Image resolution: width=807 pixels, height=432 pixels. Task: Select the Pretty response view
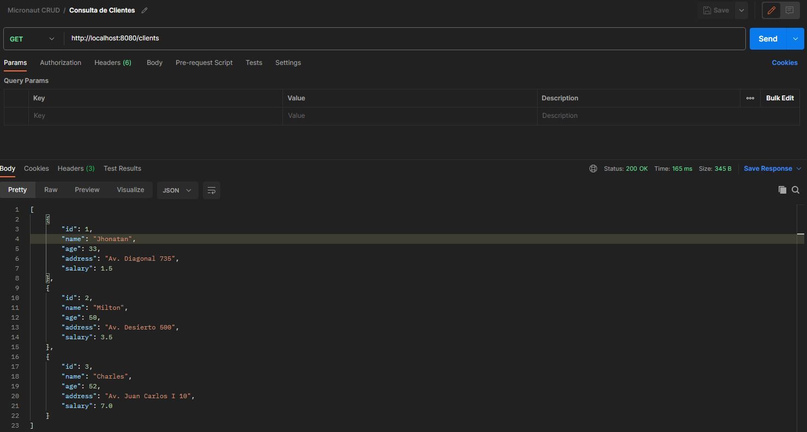[x=17, y=190]
